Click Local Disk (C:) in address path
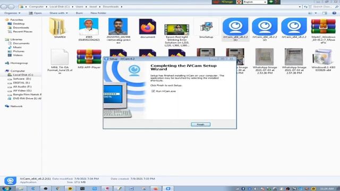The width and height of the screenshot is (340, 191). point(59,7)
